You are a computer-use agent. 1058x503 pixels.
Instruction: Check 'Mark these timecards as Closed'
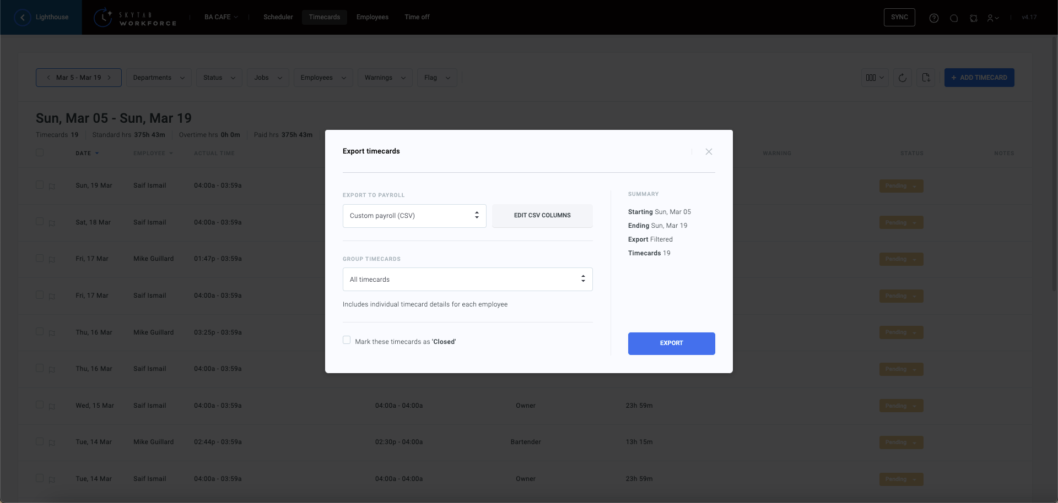click(x=347, y=340)
